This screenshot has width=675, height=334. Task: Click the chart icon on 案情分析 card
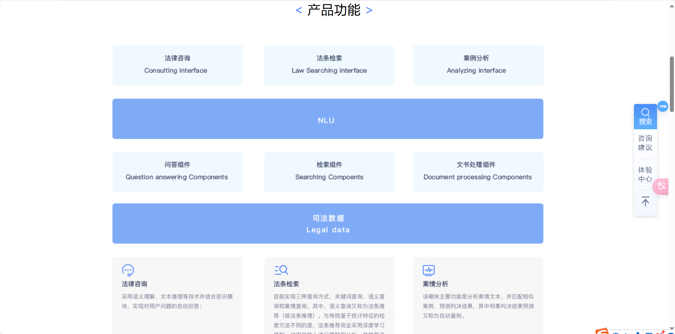point(429,270)
